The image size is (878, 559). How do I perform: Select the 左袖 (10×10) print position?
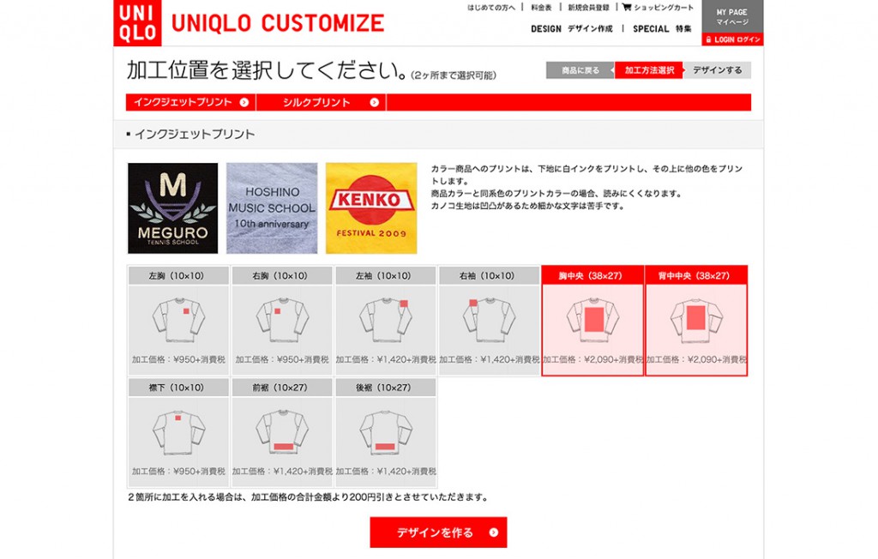pos(385,321)
